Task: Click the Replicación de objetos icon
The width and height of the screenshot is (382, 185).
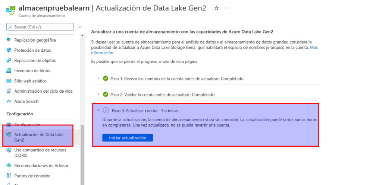Action: tap(9, 61)
